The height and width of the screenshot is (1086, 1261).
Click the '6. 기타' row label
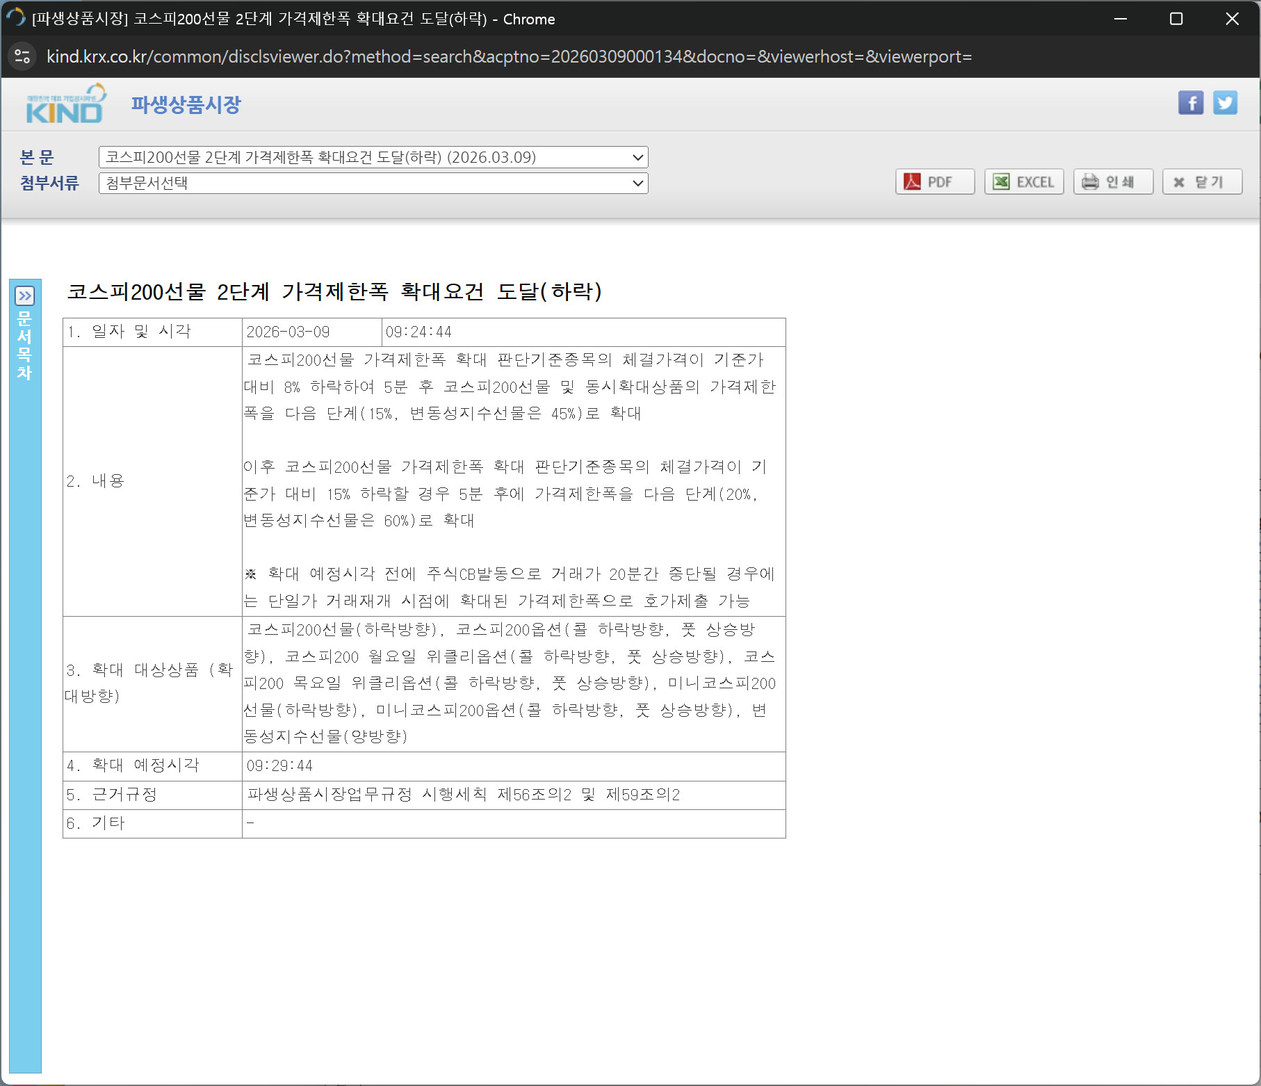[x=95, y=823]
